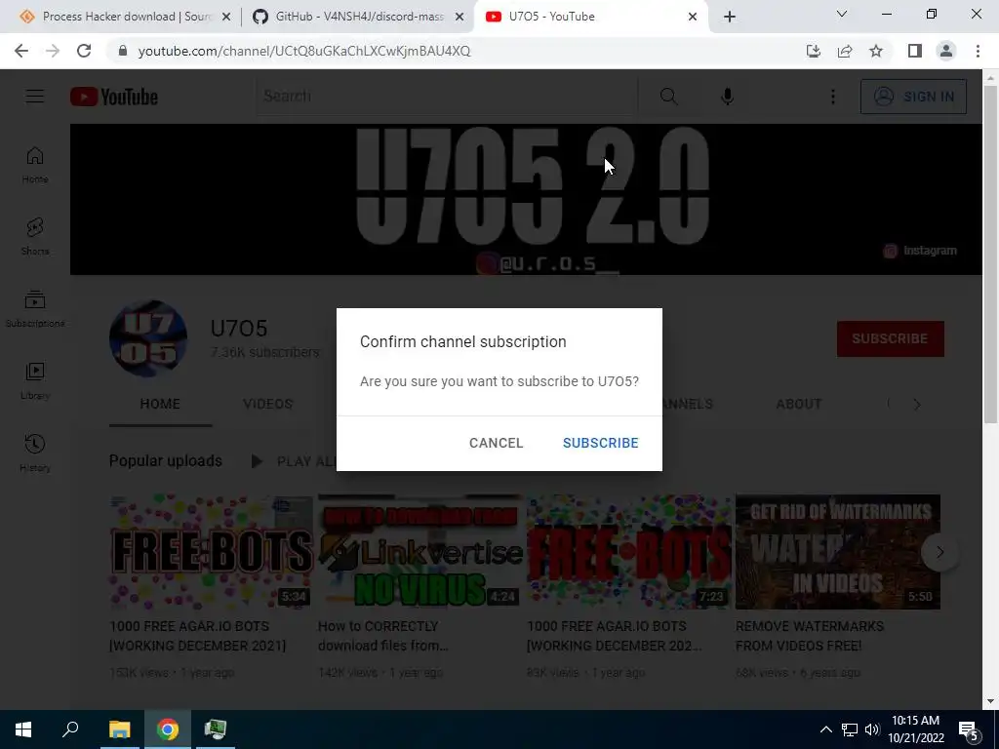Show hidden system tray icons
This screenshot has width=999, height=749.
825,729
